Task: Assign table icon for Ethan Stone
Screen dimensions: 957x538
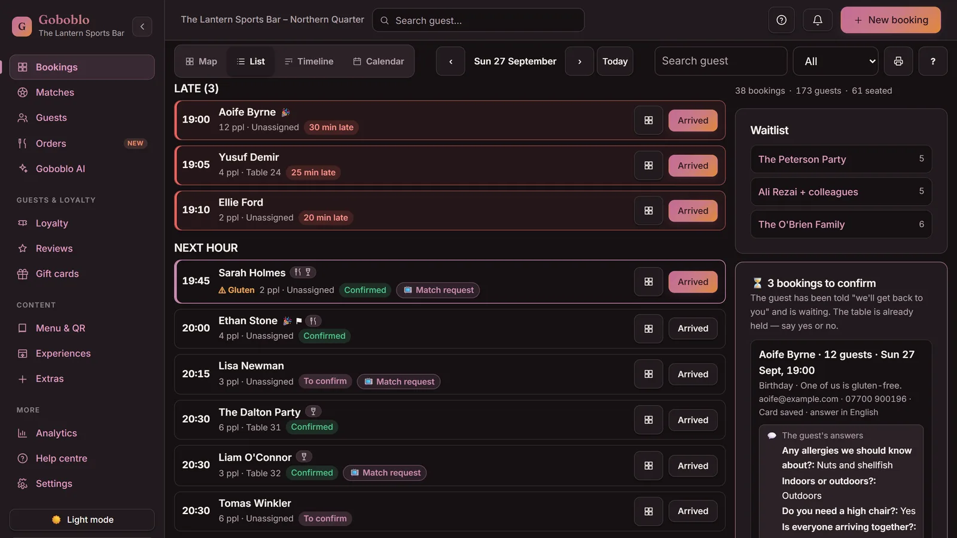Action: pos(648,329)
